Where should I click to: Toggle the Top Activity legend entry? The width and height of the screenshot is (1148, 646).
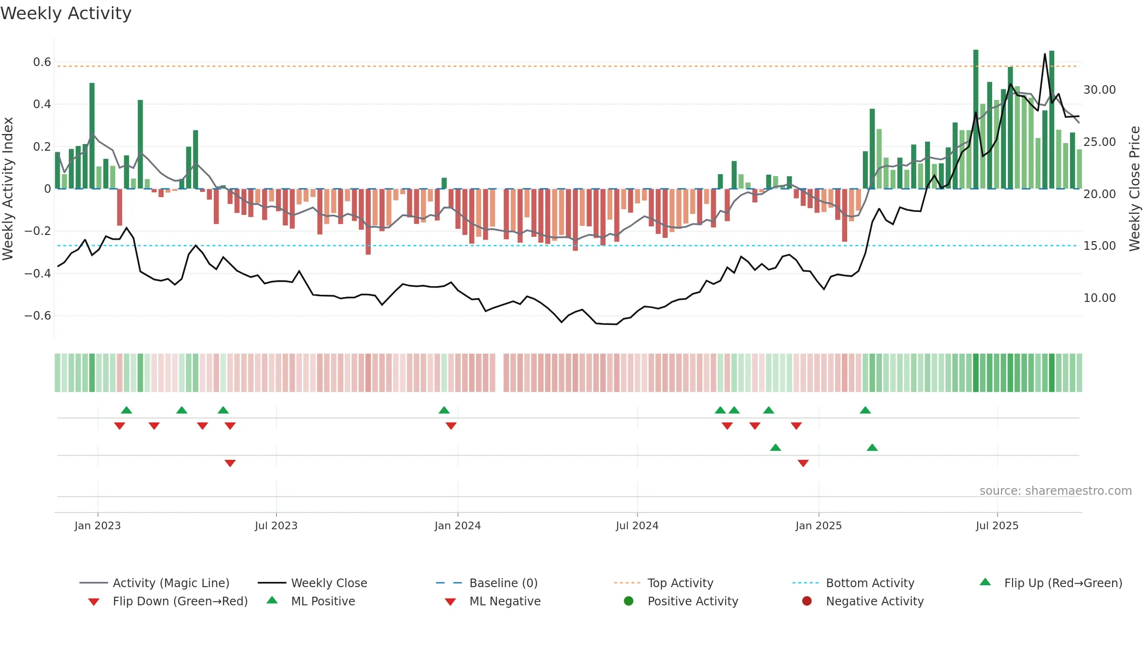[664, 583]
